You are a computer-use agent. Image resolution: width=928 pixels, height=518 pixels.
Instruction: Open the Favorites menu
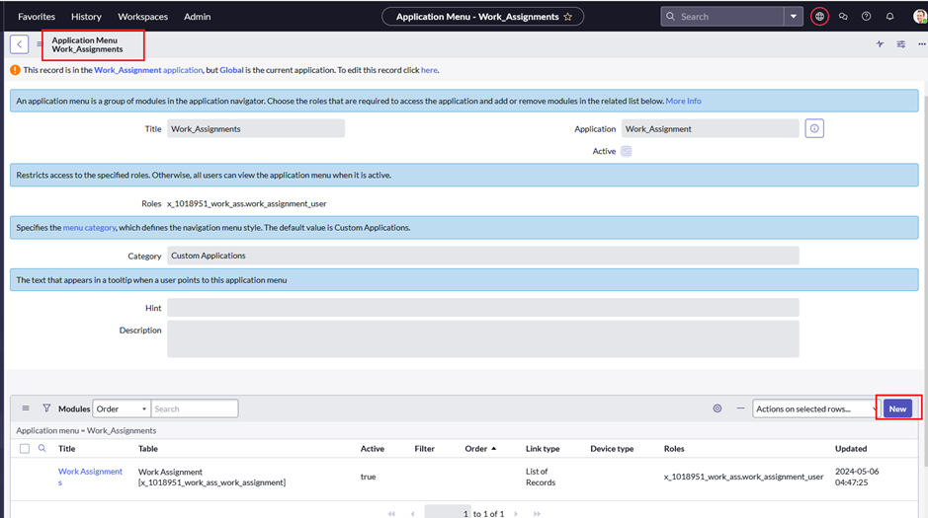37,17
